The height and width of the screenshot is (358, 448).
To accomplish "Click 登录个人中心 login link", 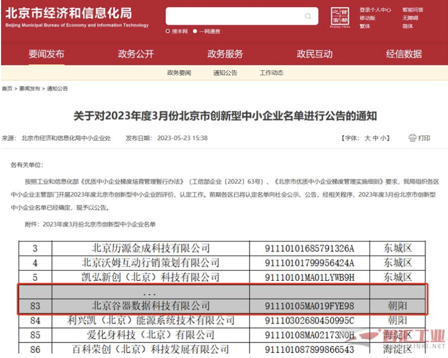I will [375, 10].
